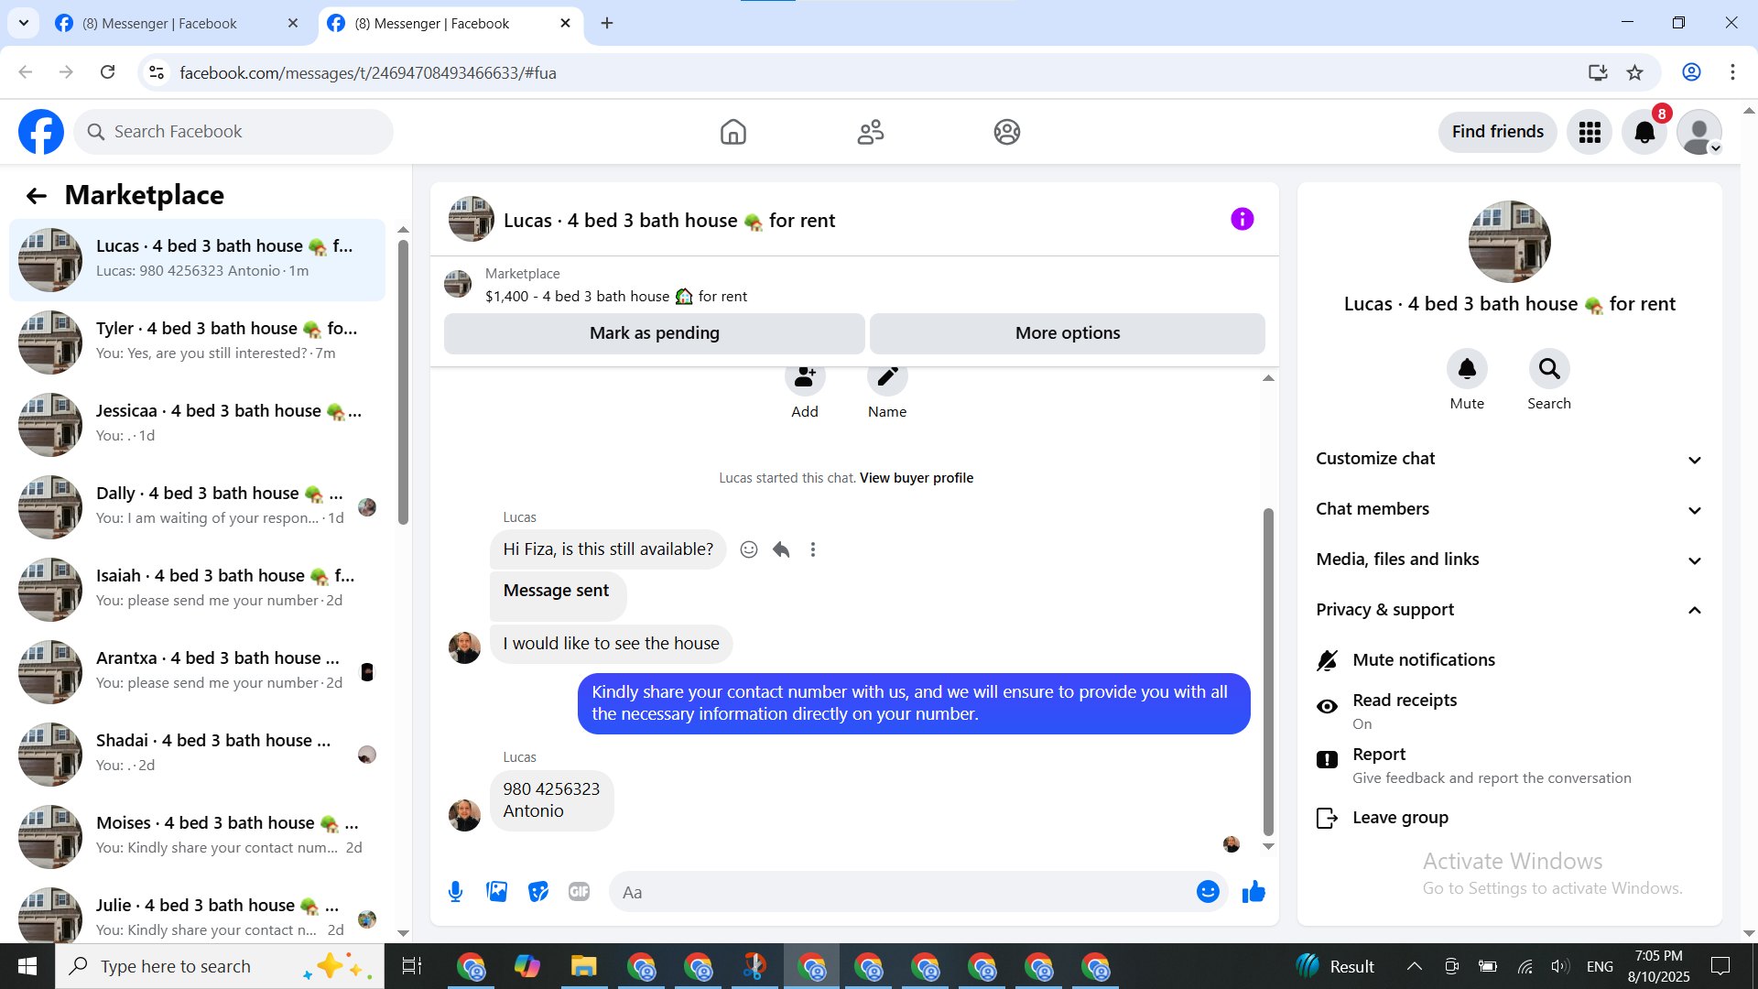Click the voice clip microphone icon
Screen dimensions: 1758x989
click(455, 892)
